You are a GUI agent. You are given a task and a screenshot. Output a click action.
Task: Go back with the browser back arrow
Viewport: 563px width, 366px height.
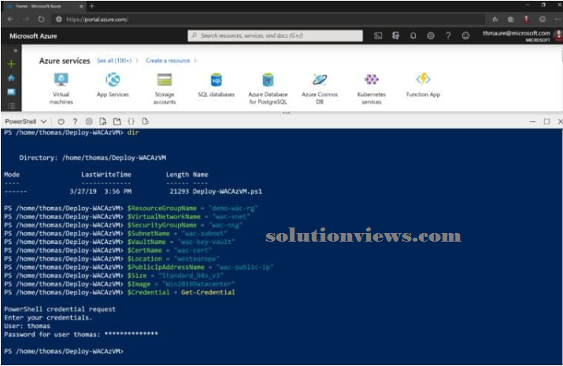pos(11,20)
